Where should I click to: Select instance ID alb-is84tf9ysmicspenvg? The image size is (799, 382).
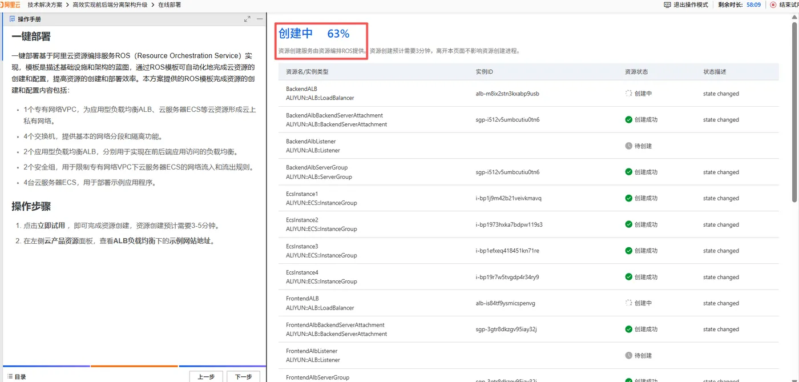tap(506, 303)
